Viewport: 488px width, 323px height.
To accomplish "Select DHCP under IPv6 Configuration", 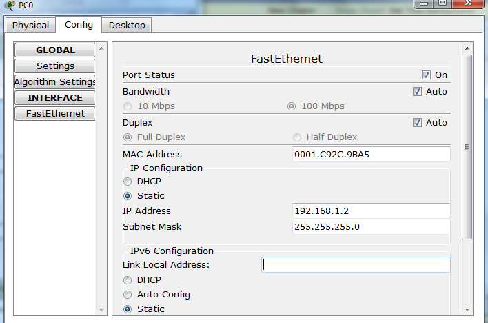I will [x=128, y=280].
